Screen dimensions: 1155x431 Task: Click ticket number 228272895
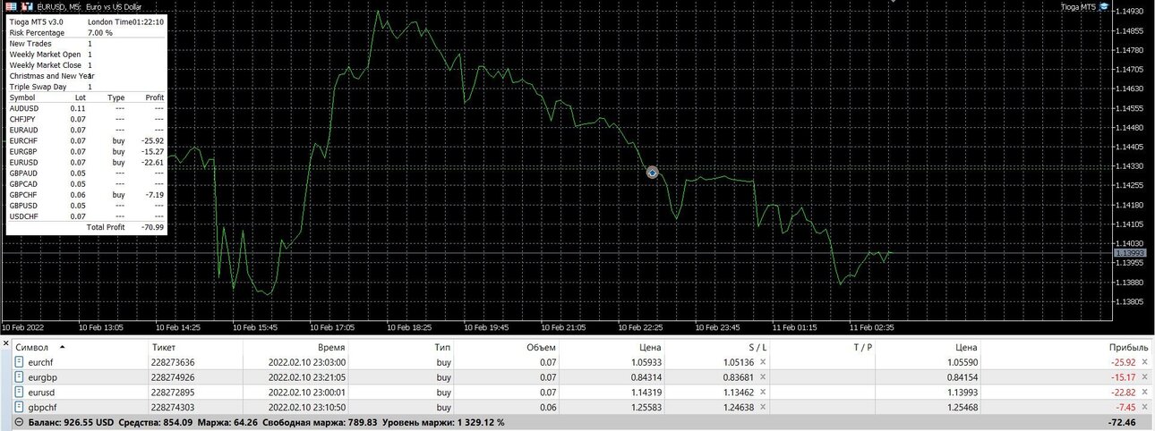172,393
